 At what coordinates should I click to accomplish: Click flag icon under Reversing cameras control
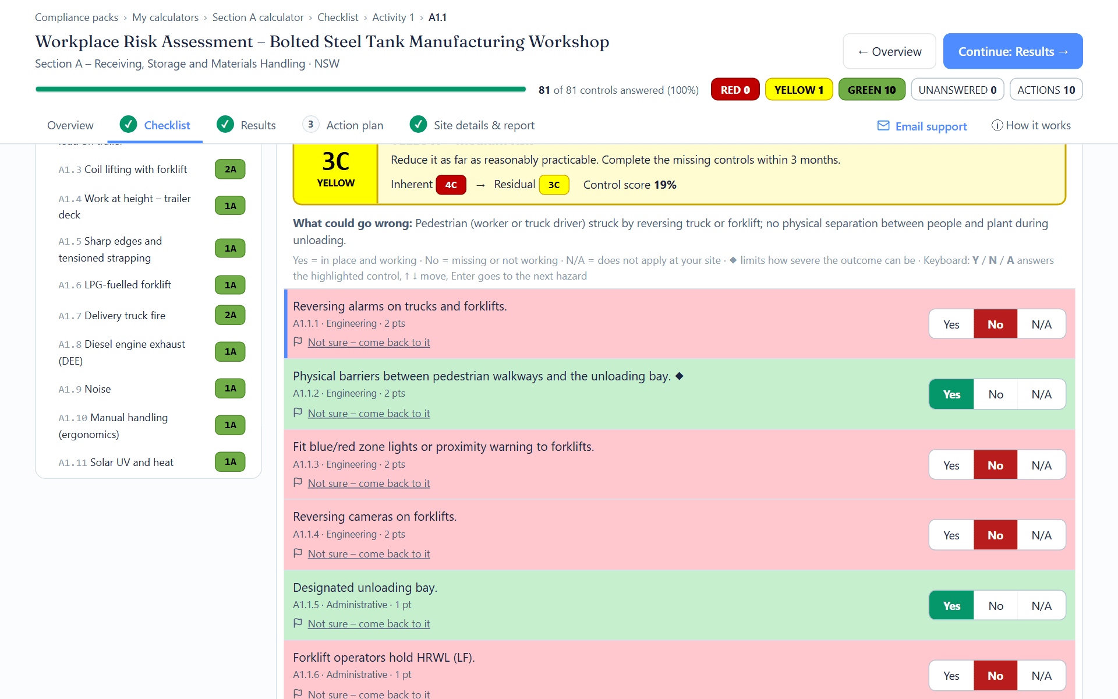coord(298,553)
